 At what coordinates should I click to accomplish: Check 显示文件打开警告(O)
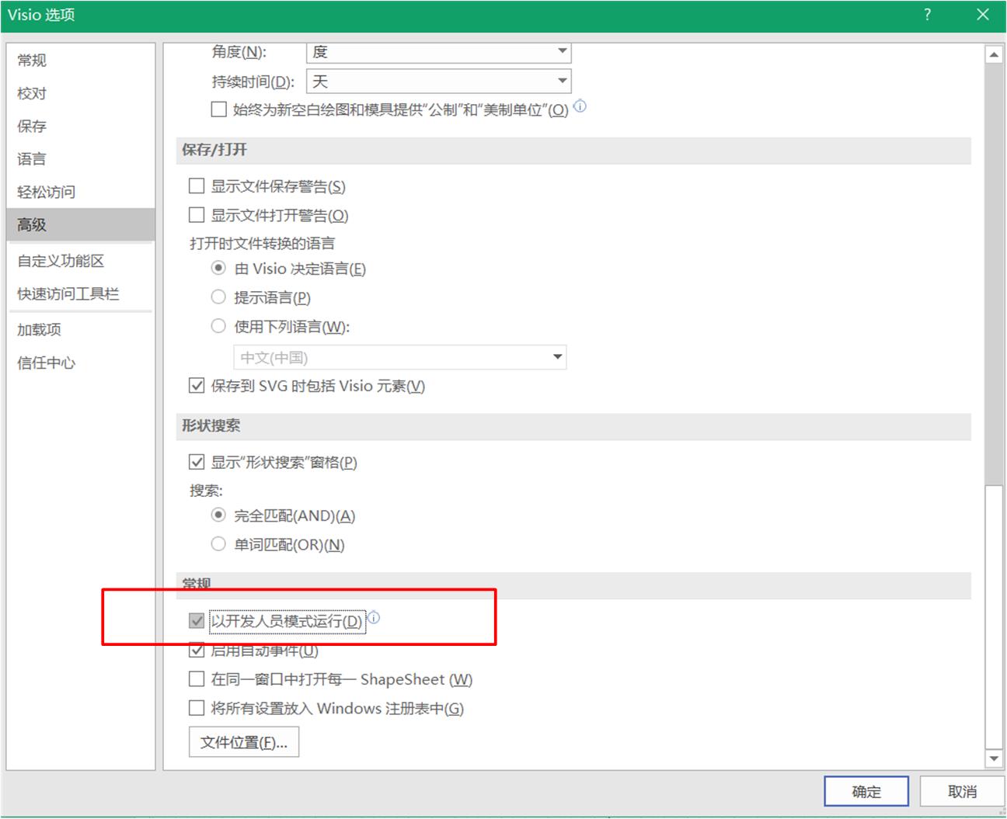(197, 215)
